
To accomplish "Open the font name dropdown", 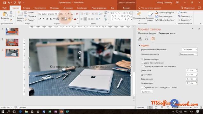I will (x=58, y=14).
